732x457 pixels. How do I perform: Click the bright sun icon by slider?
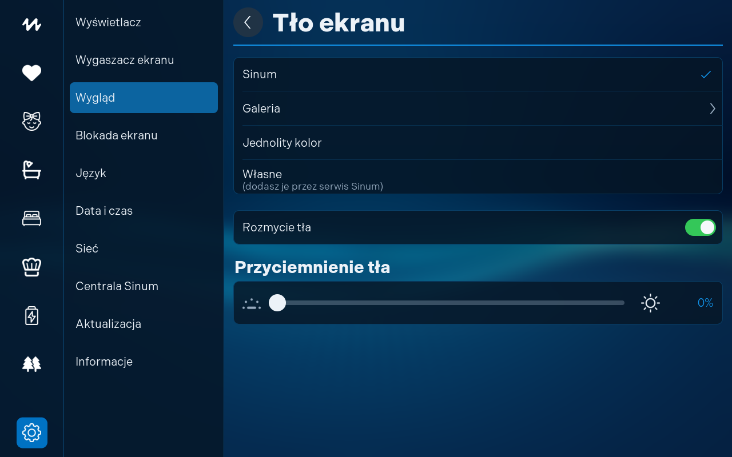[x=650, y=303]
